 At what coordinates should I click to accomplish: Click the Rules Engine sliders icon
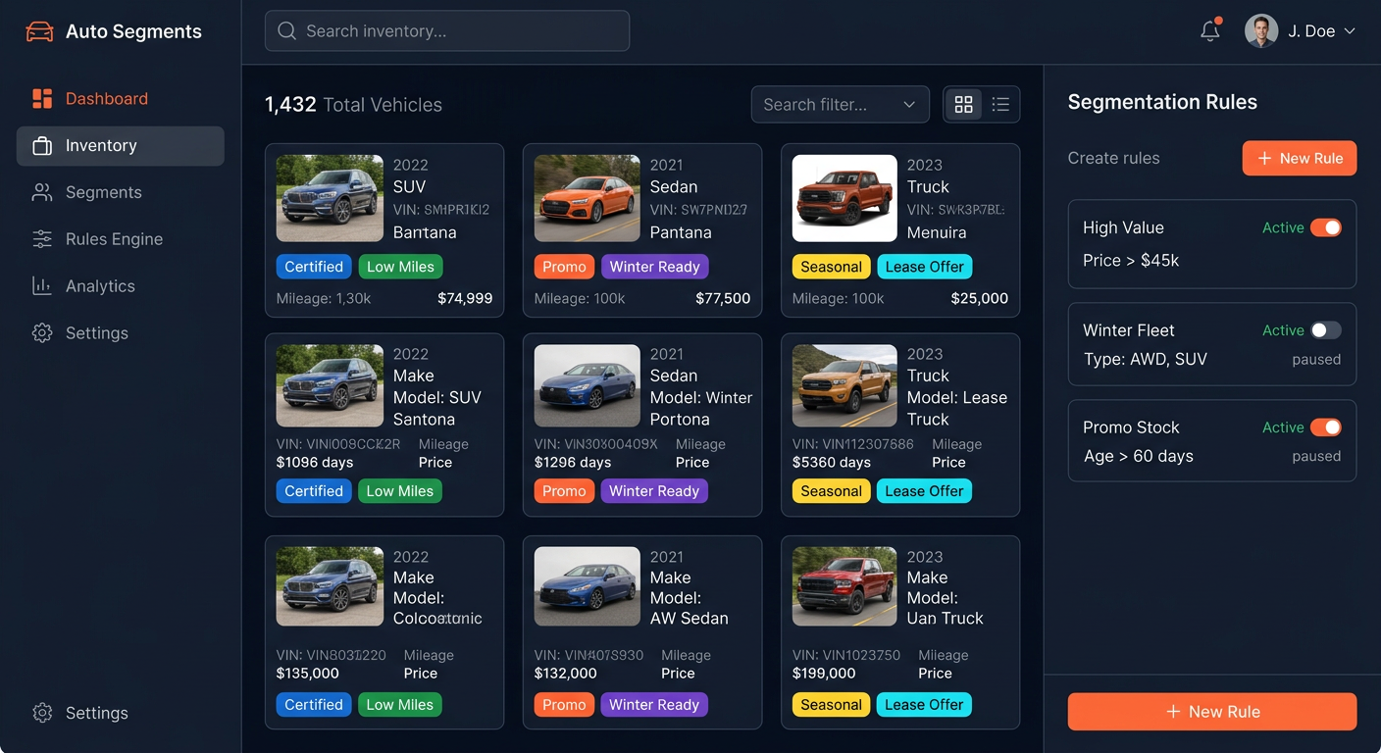[x=42, y=239]
